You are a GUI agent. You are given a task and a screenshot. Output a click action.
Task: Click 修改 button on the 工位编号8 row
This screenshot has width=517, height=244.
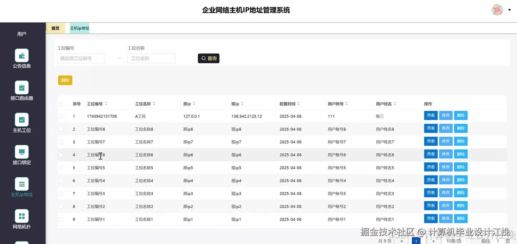coord(446,128)
